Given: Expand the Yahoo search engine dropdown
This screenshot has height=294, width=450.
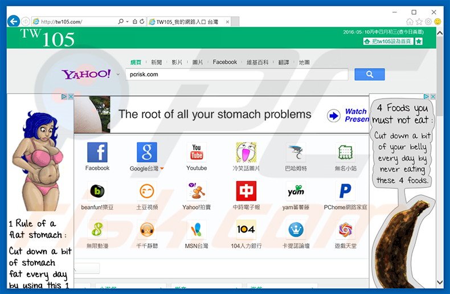Looking at the screenshot, I should 118,75.
